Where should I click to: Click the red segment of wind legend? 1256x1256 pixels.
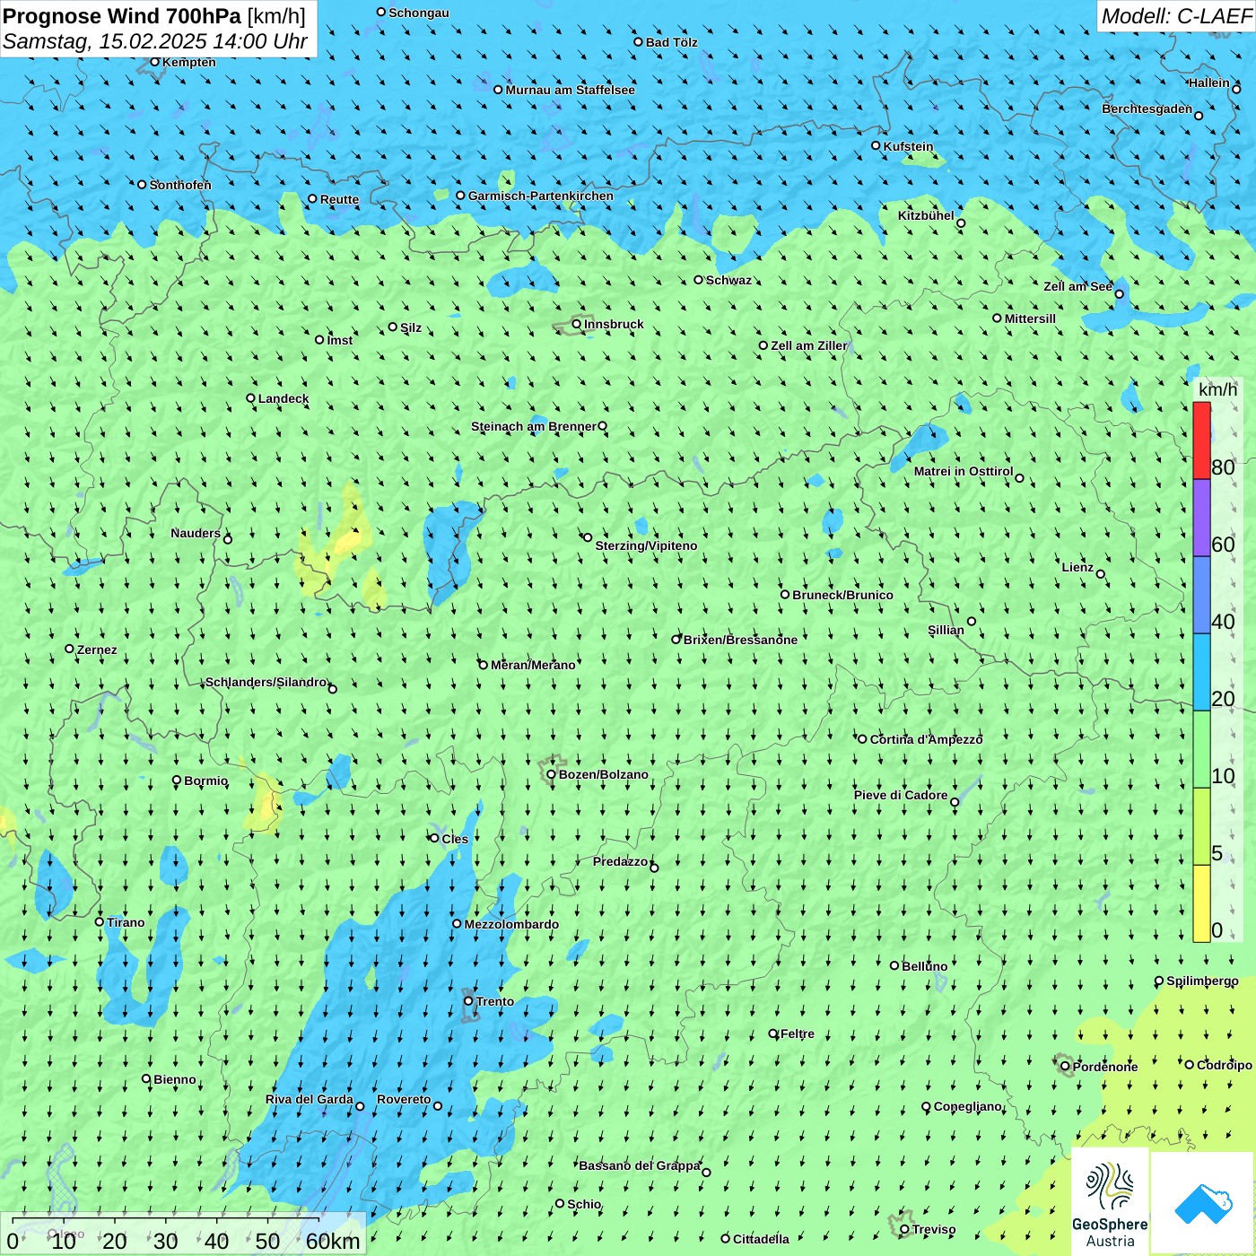(x=1201, y=440)
